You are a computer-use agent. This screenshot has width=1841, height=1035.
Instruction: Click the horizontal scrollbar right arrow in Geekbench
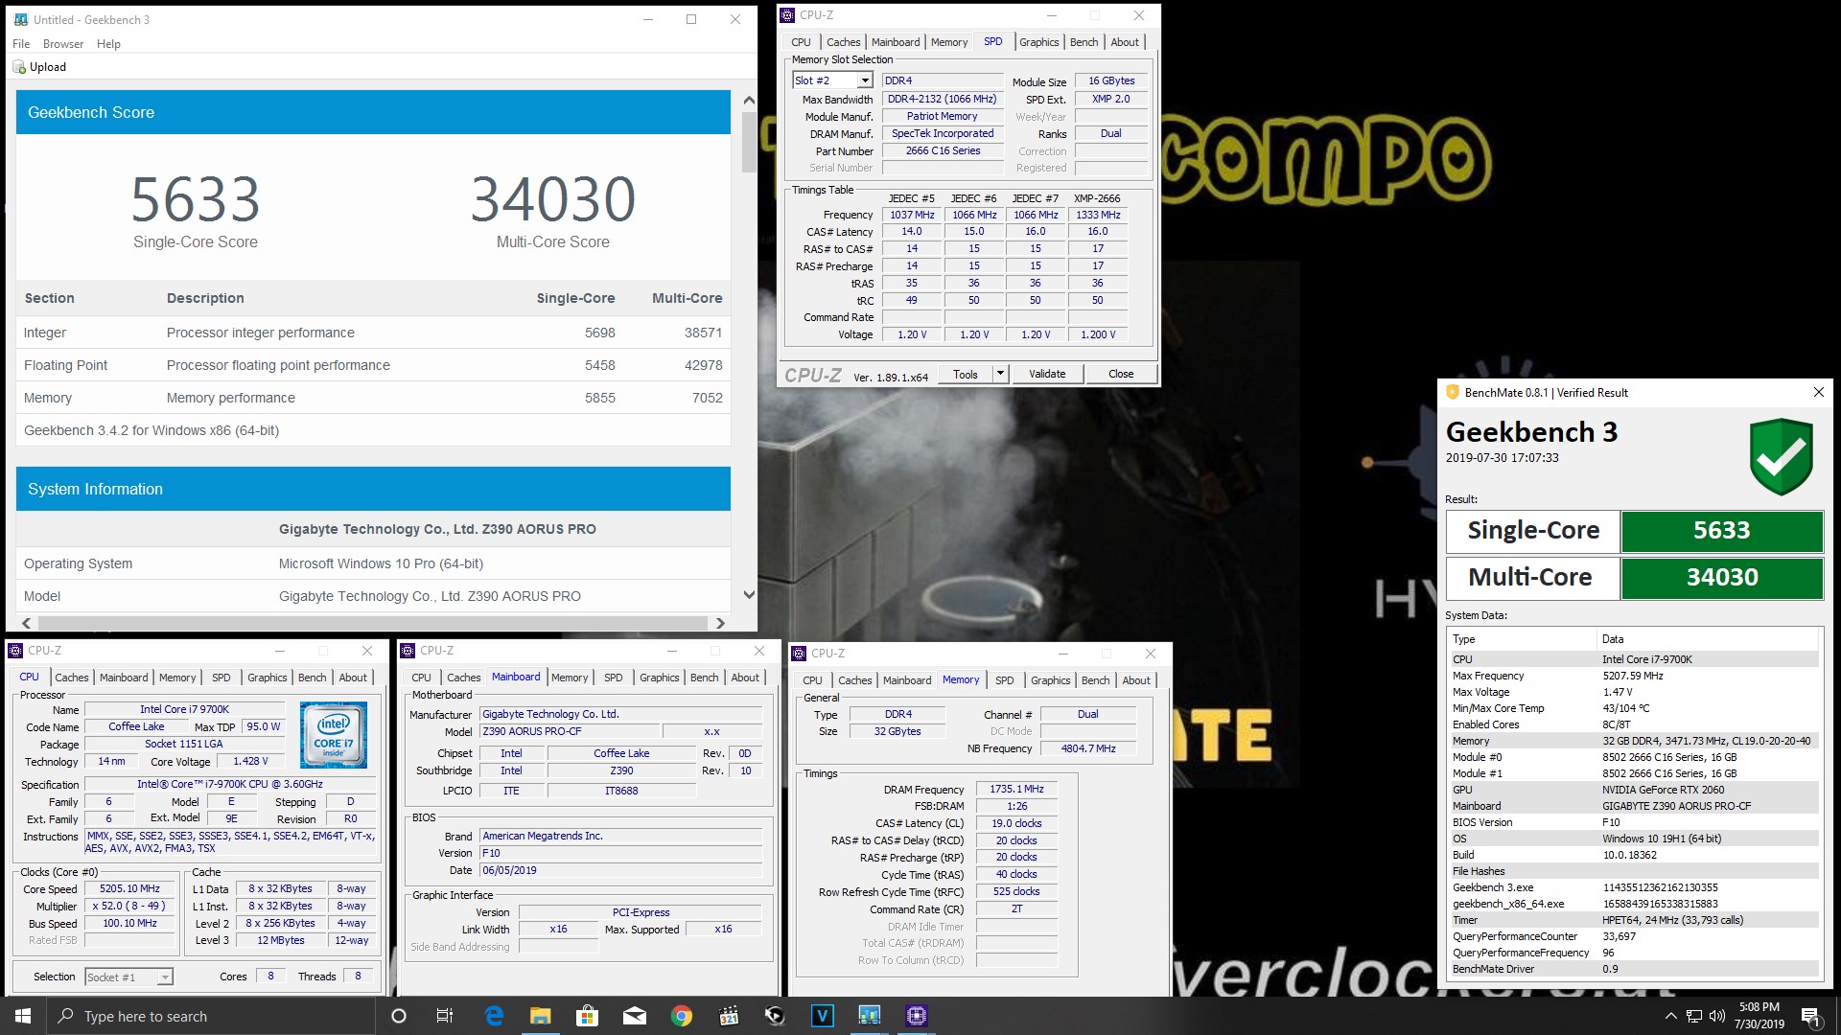(x=719, y=623)
